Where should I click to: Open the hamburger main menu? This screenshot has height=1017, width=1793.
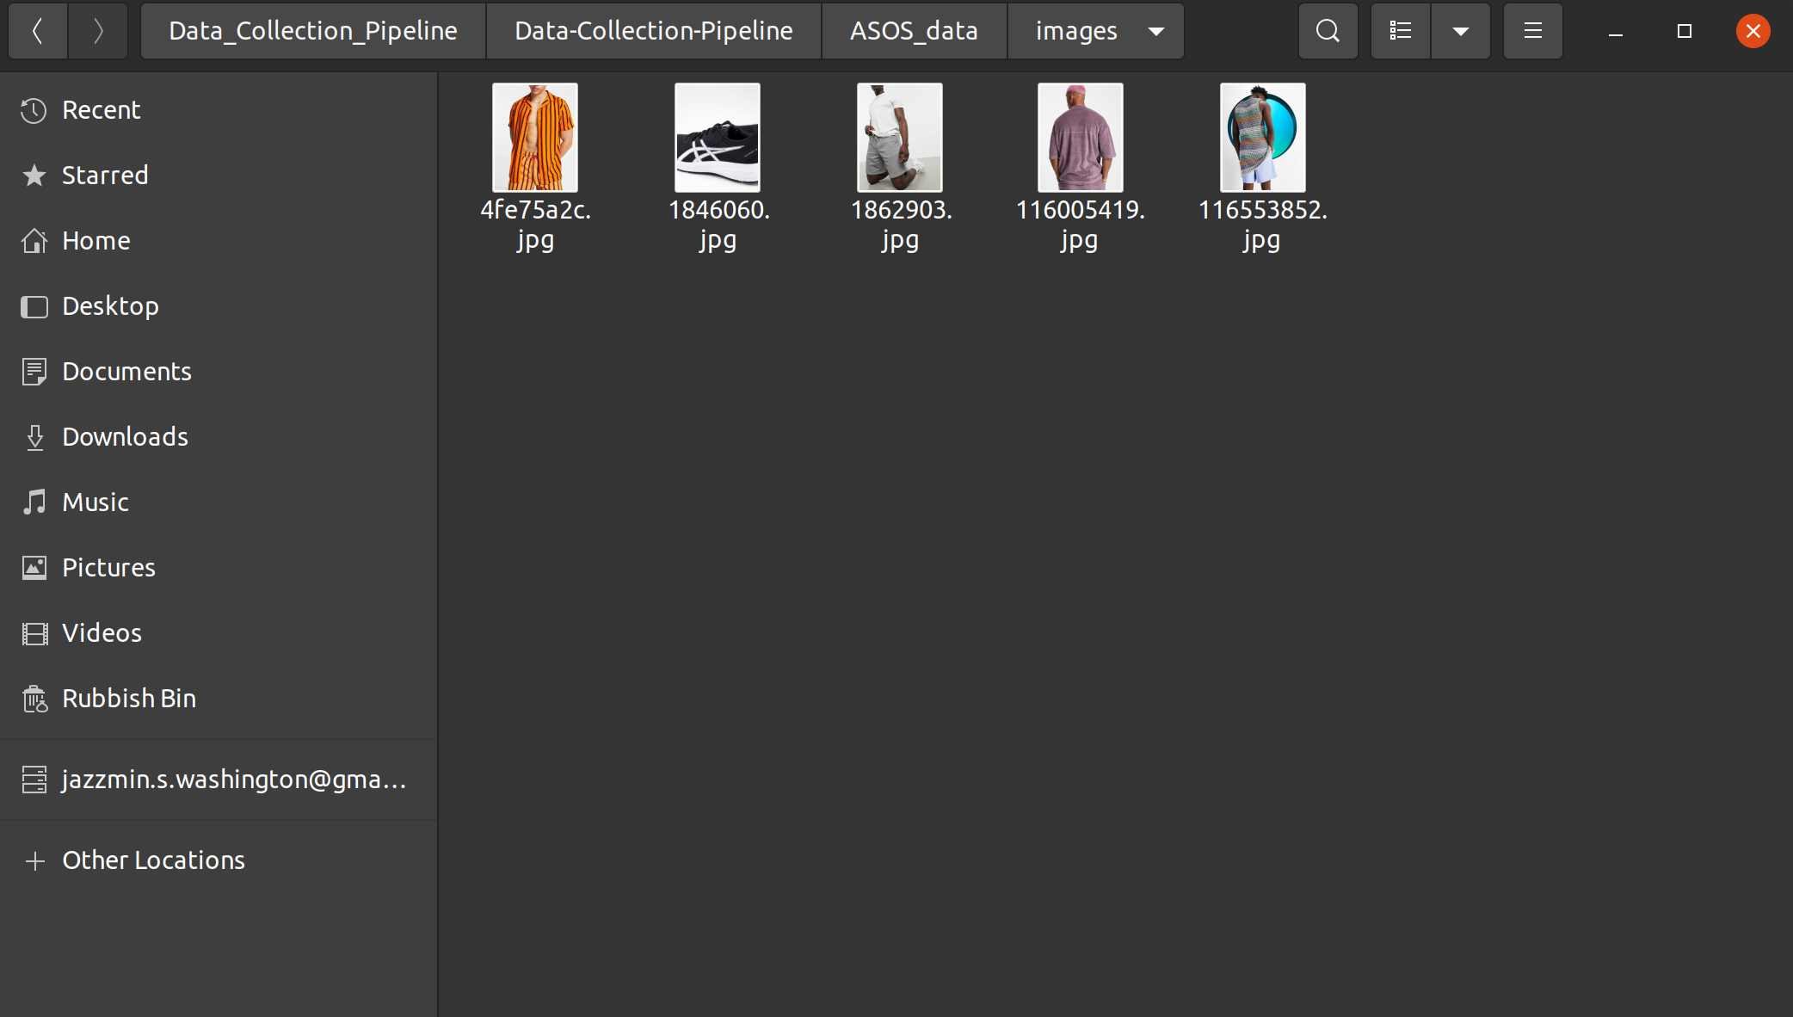[1532, 31]
